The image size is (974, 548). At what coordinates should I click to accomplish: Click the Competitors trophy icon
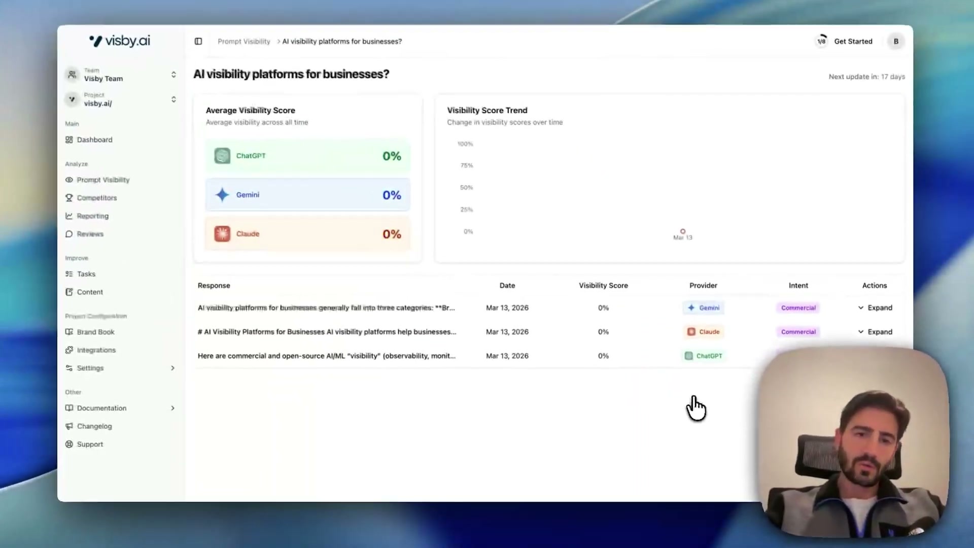click(69, 198)
